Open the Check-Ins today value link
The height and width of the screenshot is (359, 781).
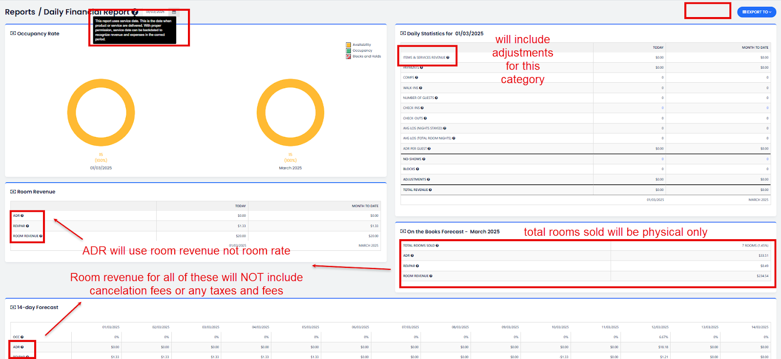coord(662,108)
